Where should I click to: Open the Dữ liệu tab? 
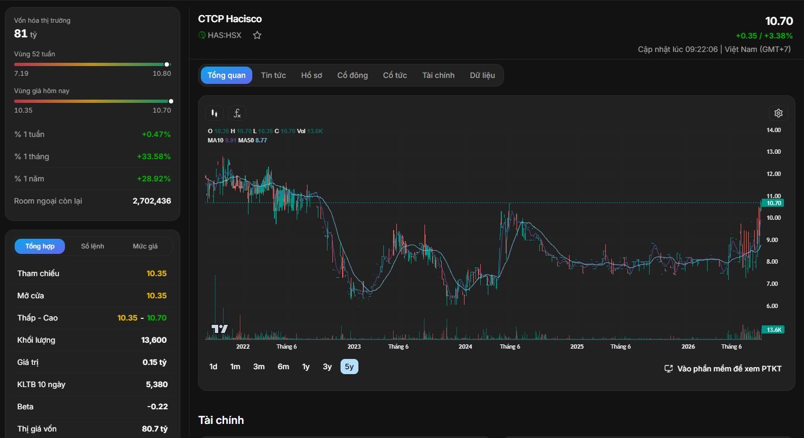[482, 75]
